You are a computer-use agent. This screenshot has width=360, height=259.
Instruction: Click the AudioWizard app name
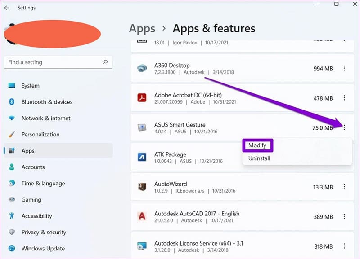coord(171,184)
